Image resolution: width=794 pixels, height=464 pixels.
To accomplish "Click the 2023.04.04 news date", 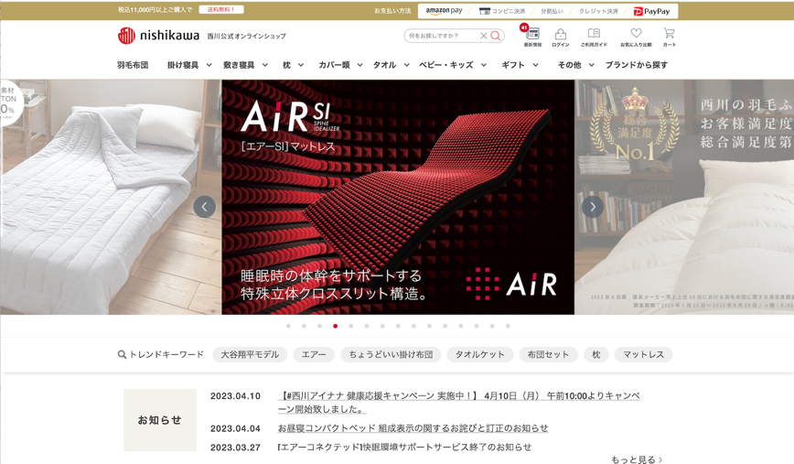I will pyautogui.click(x=235, y=428).
